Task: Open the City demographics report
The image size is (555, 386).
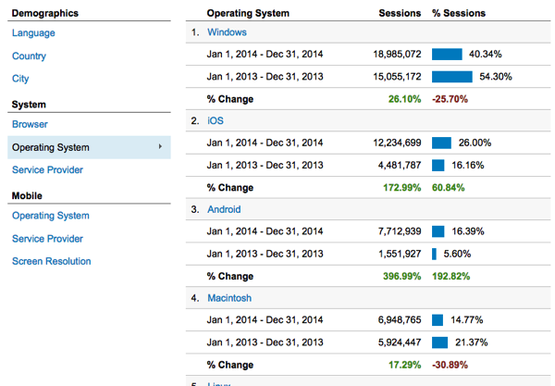Action: (x=20, y=79)
